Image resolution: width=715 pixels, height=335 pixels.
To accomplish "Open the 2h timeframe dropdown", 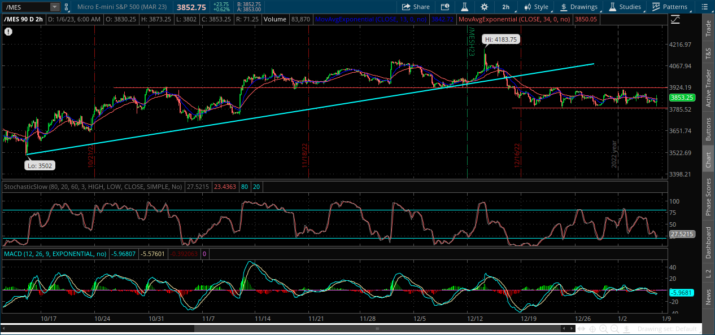I will (505, 7).
